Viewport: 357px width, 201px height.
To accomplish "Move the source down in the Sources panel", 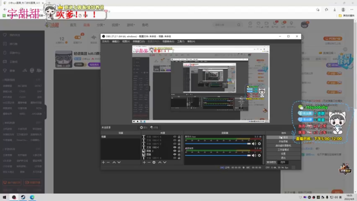I will pyautogui.click(x=165, y=162).
